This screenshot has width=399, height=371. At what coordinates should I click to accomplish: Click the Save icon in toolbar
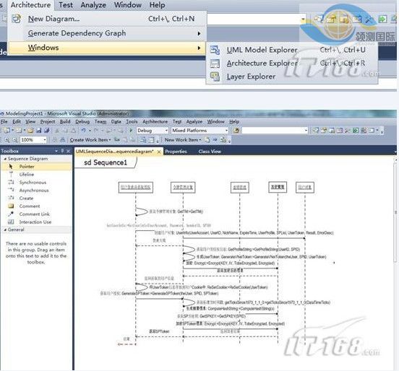point(39,131)
